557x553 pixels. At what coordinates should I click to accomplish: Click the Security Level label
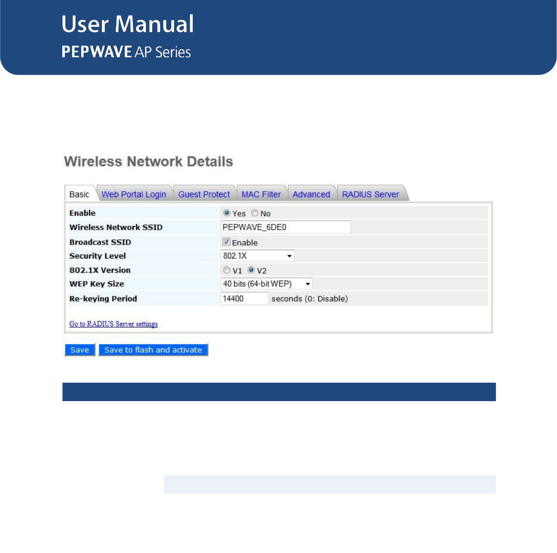click(97, 256)
